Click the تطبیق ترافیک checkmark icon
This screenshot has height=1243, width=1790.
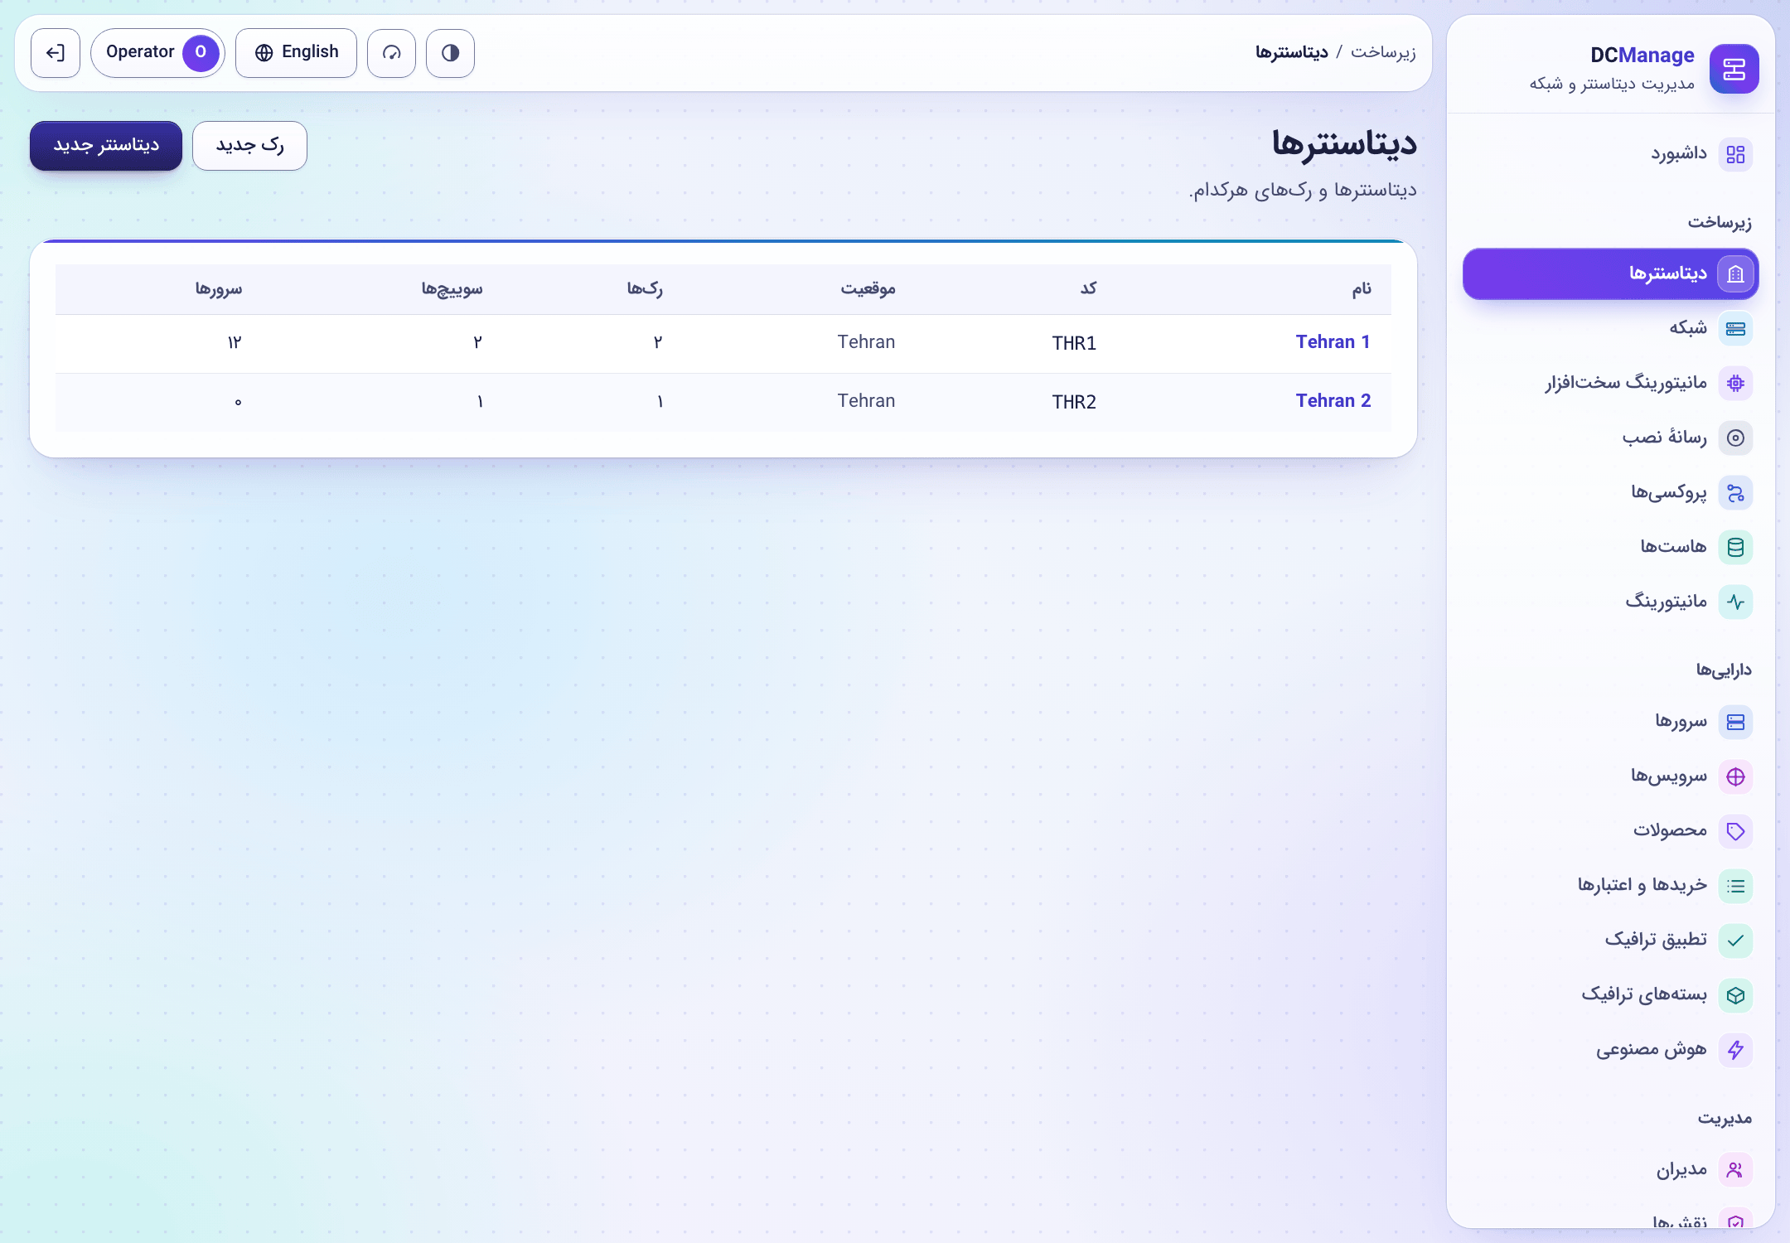[x=1735, y=941]
